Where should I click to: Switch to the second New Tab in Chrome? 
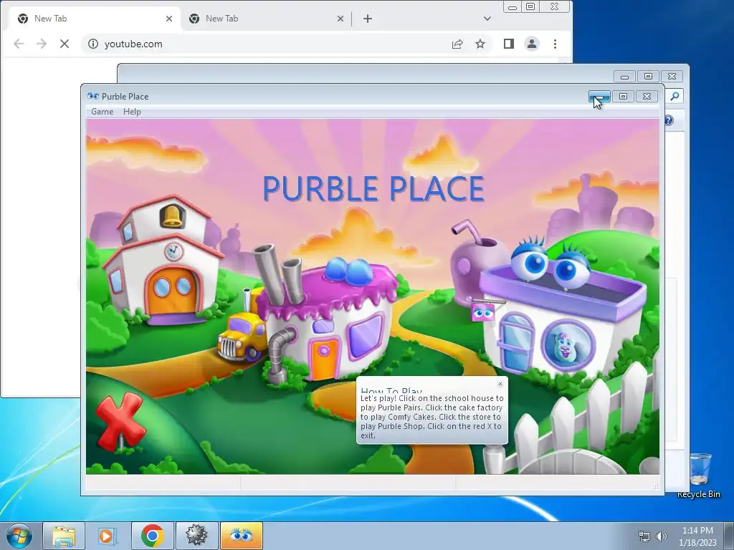[x=265, y=19]
